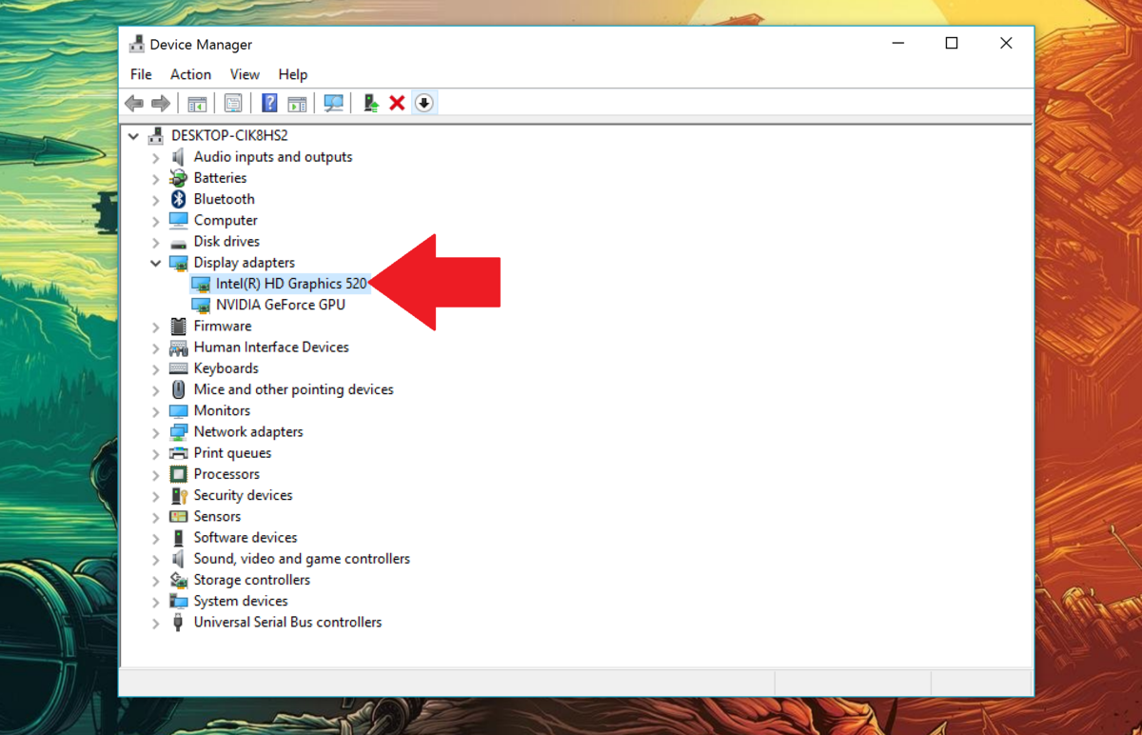
Task: Click the Forward arrow in the toolbar
Action: click(x=161, y=103)
